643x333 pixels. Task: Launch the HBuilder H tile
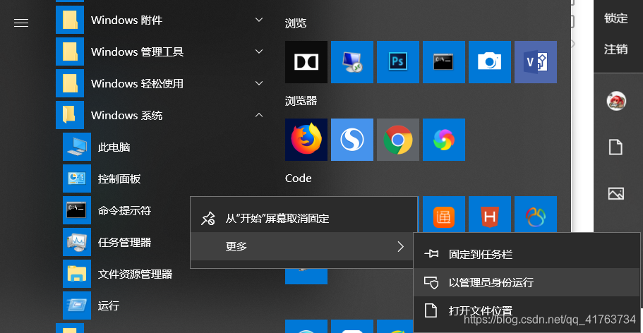[x=490, y=214]
